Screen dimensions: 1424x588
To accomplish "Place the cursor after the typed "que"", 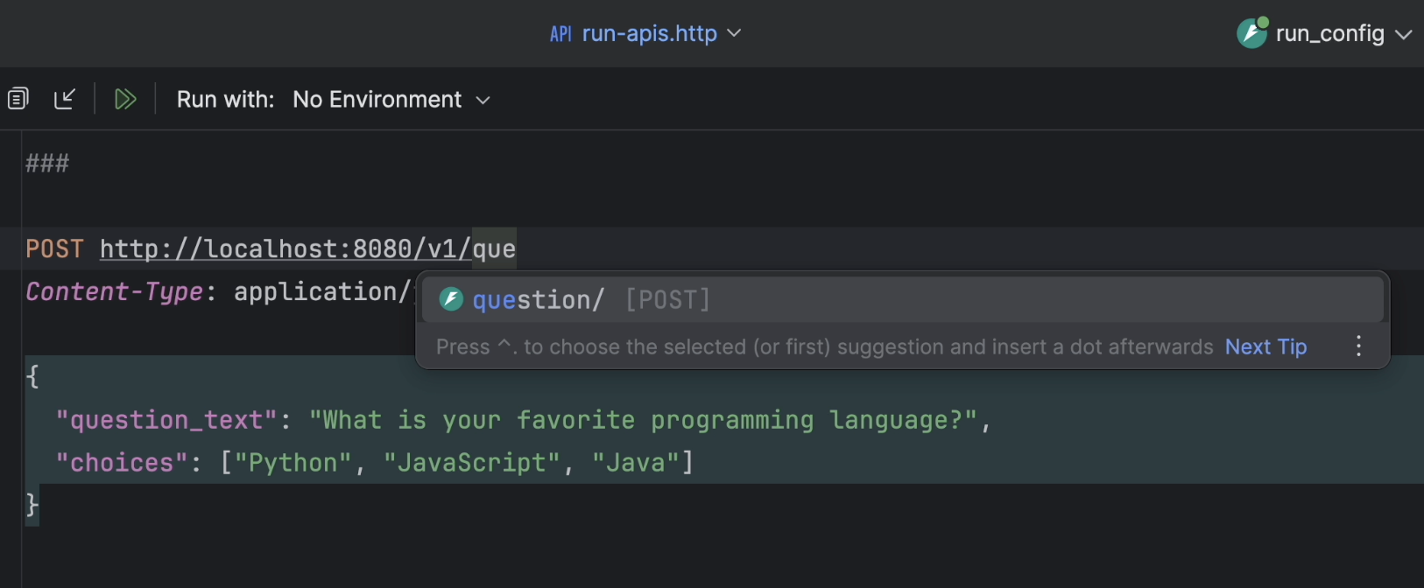I will coord(517,249).
